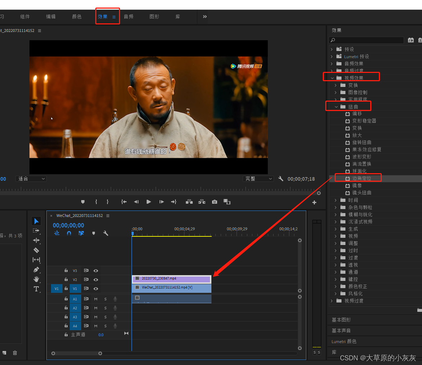Switch to the 颜色 workspace tab
422x365 pixels.
(x=77, y=17)
